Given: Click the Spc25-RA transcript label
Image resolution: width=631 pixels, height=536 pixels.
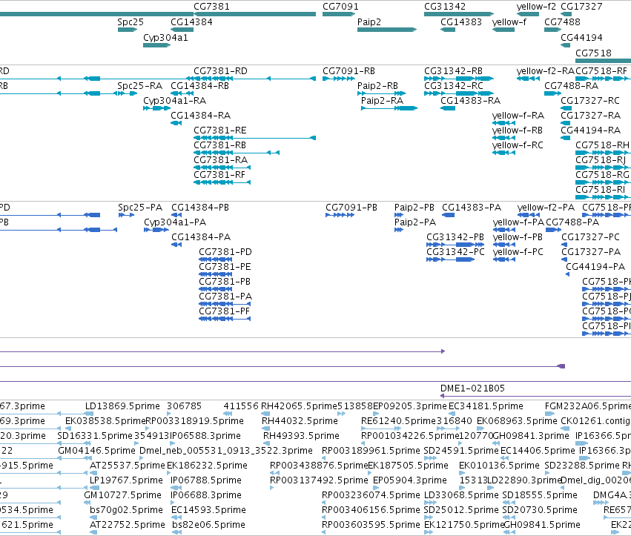Looking at the screenshot, I should (139, 86).
